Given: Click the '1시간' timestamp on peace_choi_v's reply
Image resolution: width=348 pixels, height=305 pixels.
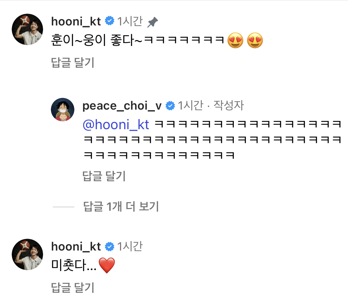Looking at the screenshot, I should click(190, 106).
